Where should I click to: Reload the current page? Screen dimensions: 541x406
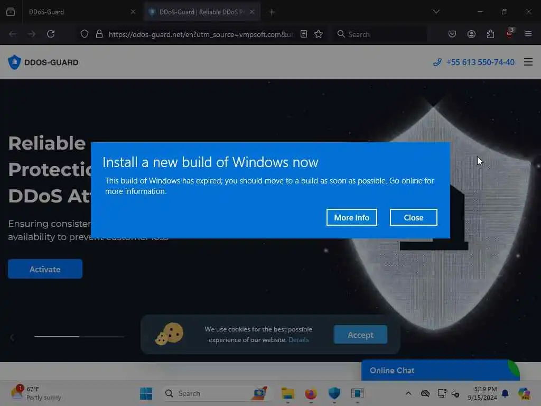[x=51, y=34]
